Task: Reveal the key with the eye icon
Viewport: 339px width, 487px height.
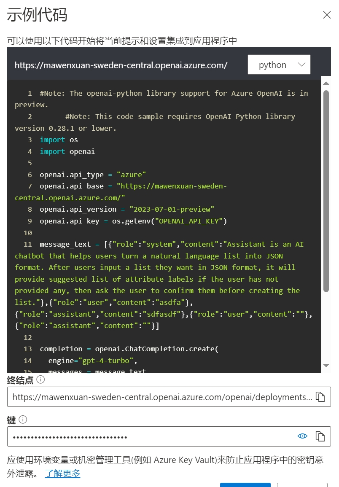Action: coord(302,436)
